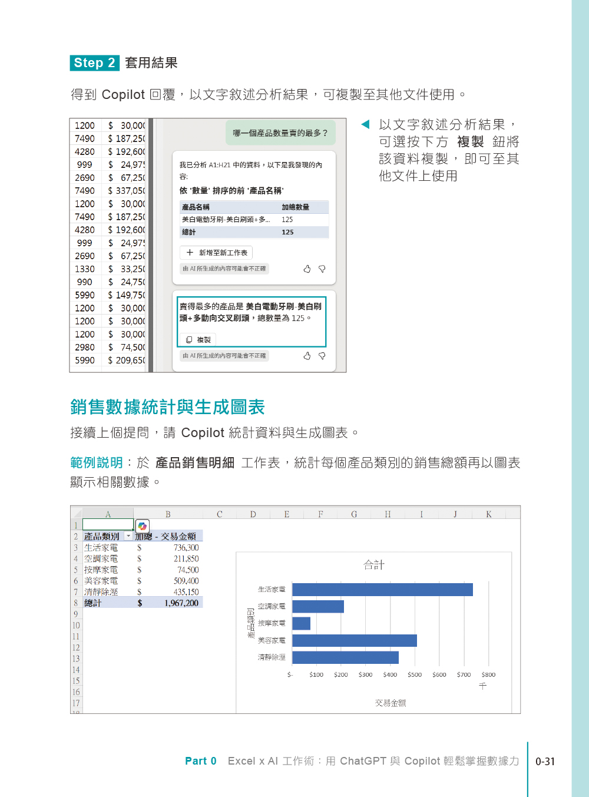Click the 產品名稱 header in Copilot table

tap(196, 207)
